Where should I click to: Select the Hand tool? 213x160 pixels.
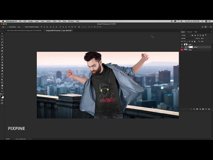[2, 85]
